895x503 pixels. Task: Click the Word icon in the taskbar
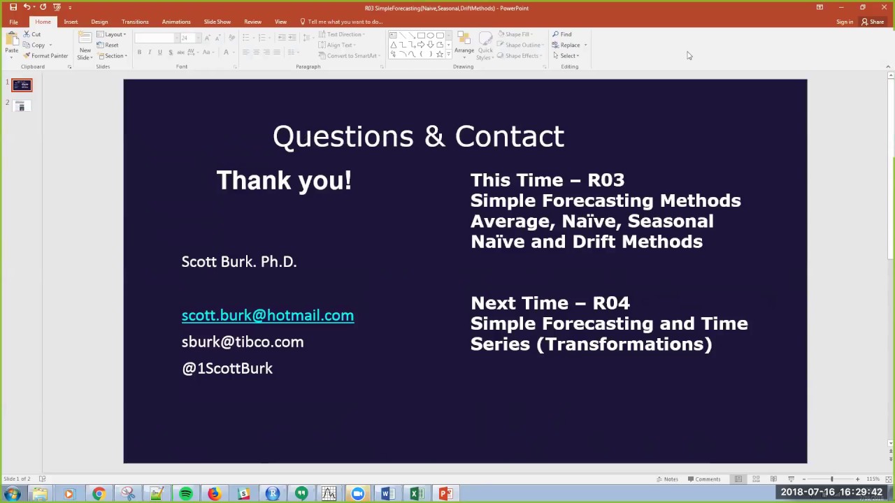(387, 494)
